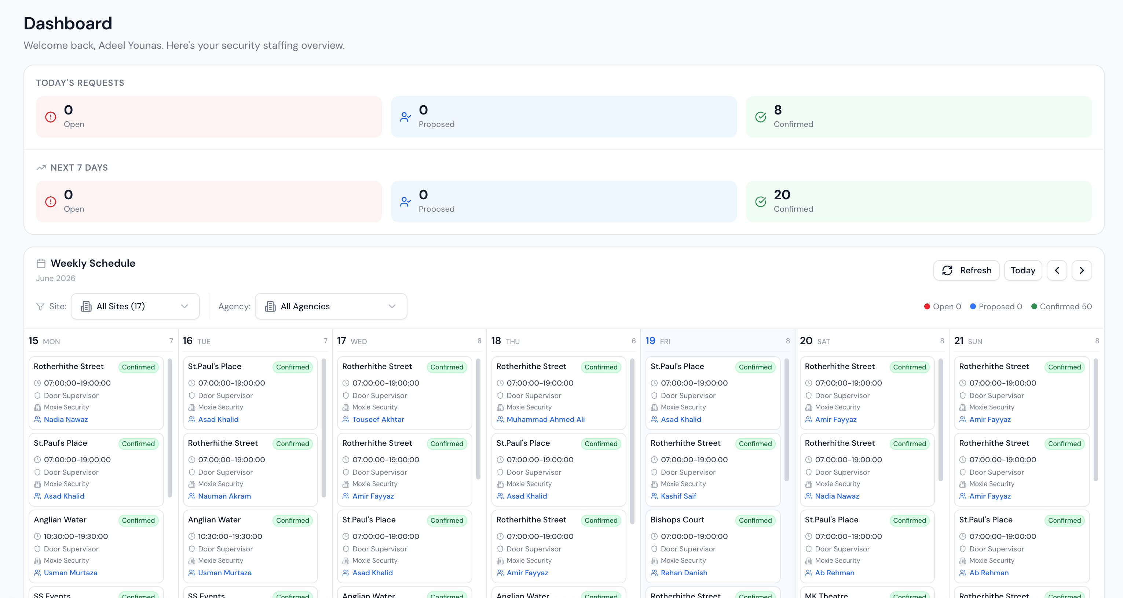The height and width of the screenshot is (598, 1123).
Task: Click the Monday column scrollbar
Action: (169, 428)
